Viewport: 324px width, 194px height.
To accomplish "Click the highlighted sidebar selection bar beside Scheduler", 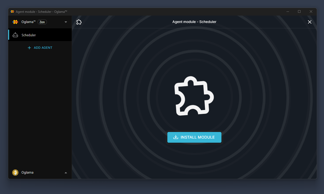I will click(x=8, y=35).
